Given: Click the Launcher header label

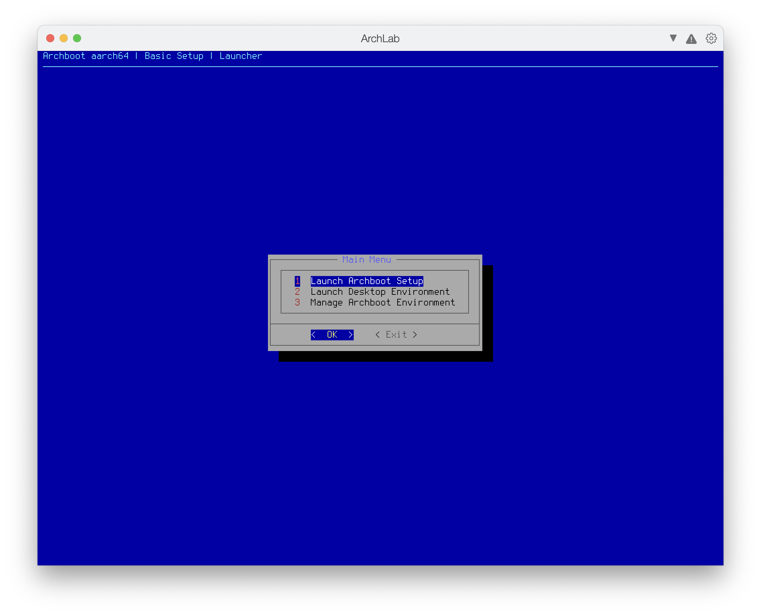Looking at the screenshot, I should (240, 56).
